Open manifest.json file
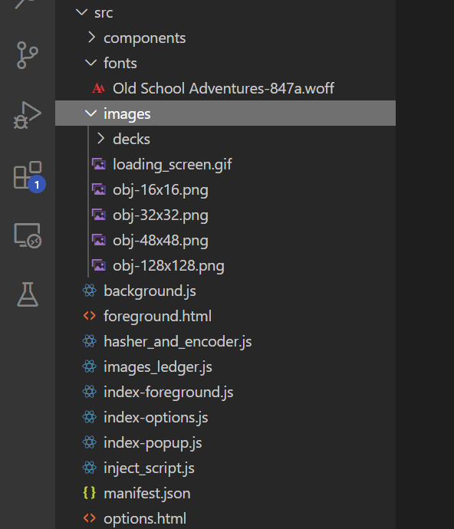This screenshot has height=529, width=454. pyautogui.click(x=146, y=493)
